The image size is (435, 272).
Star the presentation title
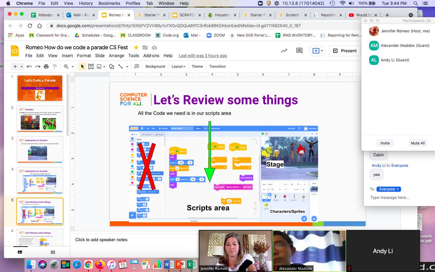[x=136, y=48]
